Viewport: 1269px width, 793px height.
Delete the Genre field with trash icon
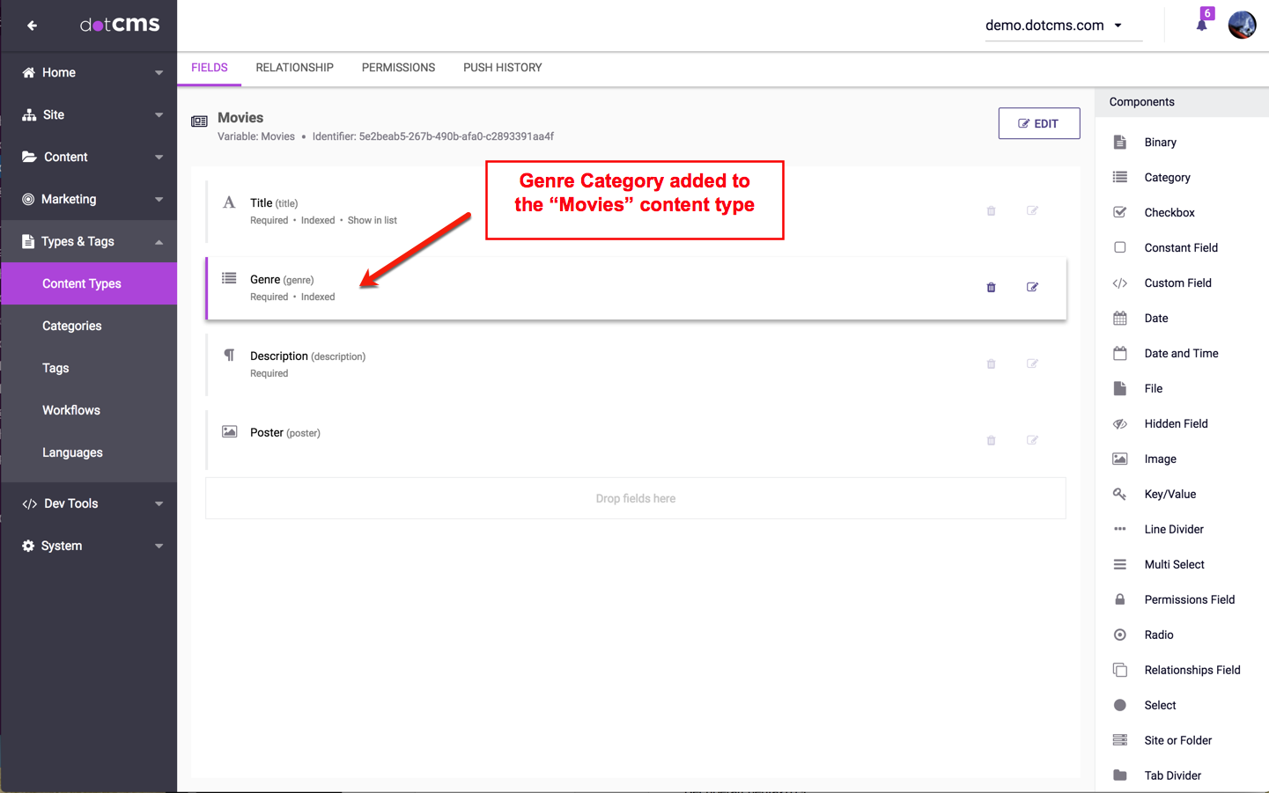[x=991, y=288]
